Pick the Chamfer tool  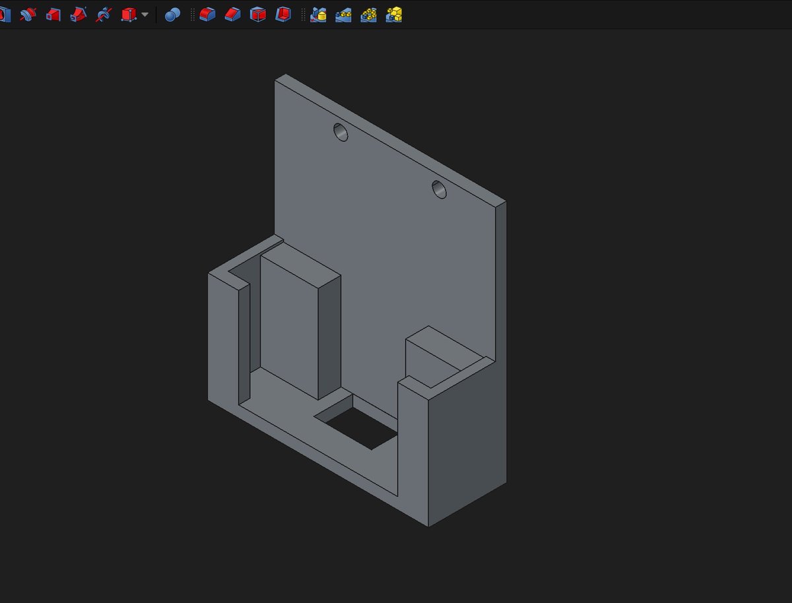pos(233,14)
